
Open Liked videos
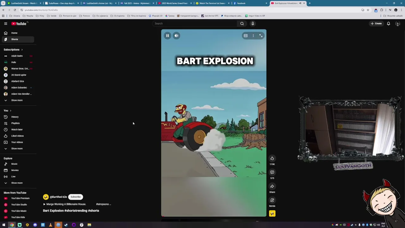pyautogui.click(x=17, y=136)
